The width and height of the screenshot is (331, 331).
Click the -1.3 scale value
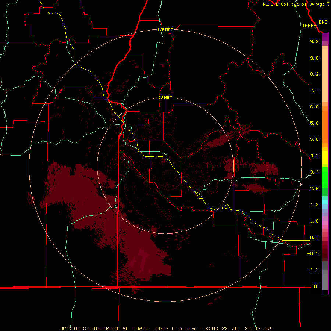click(313, 270)
